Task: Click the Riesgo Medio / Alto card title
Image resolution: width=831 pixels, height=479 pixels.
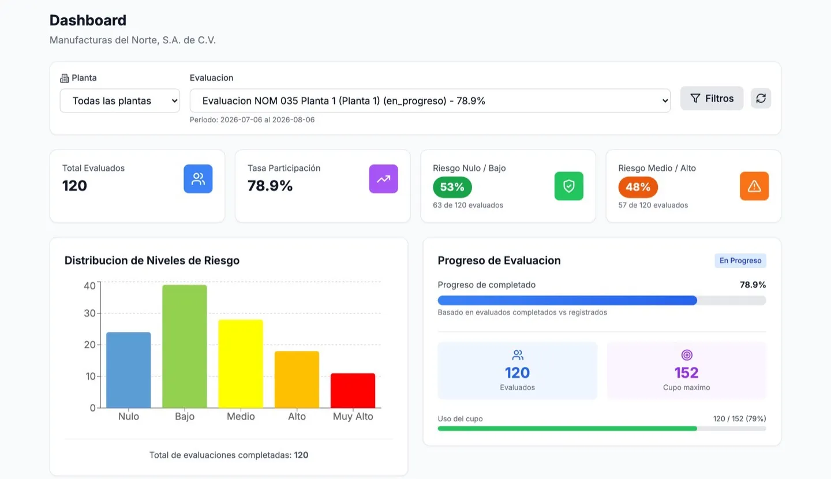Action: 657,169
